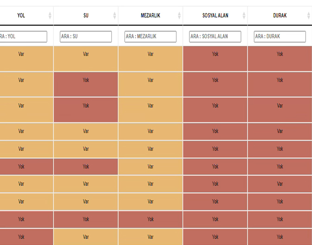The width and height of the screenshot is (312, 245).
Task: Click into the 'ARA : MEZARLIK' filter input
Action: 150,37
